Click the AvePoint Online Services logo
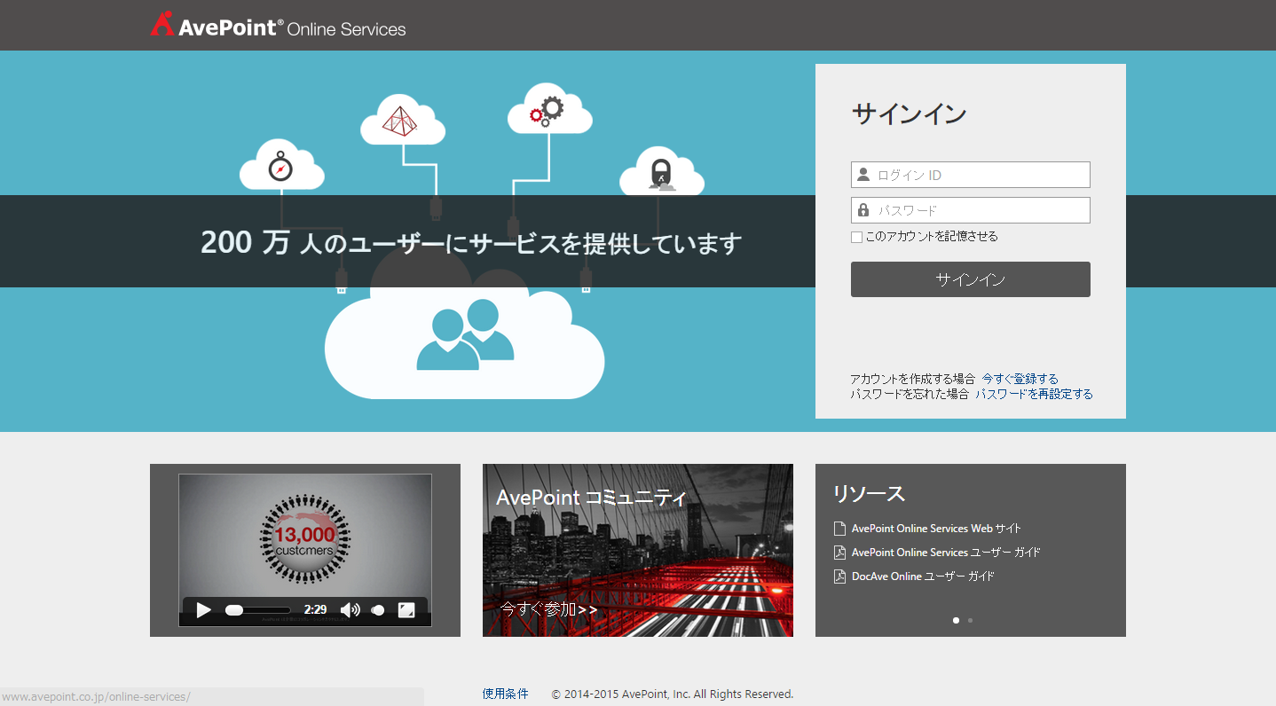The width and height of the screenshot is (1276, 706). [x=278, y=26]
